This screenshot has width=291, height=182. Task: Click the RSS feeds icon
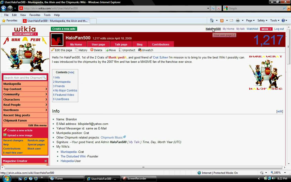click(x=222, y=21)
